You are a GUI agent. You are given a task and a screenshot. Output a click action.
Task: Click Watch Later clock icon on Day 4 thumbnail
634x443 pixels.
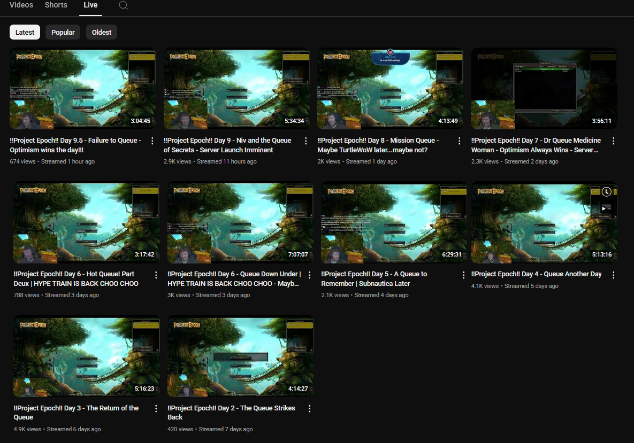(606, 192)
